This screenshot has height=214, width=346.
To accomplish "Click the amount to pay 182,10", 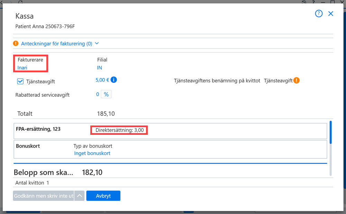I will (92, 173).
